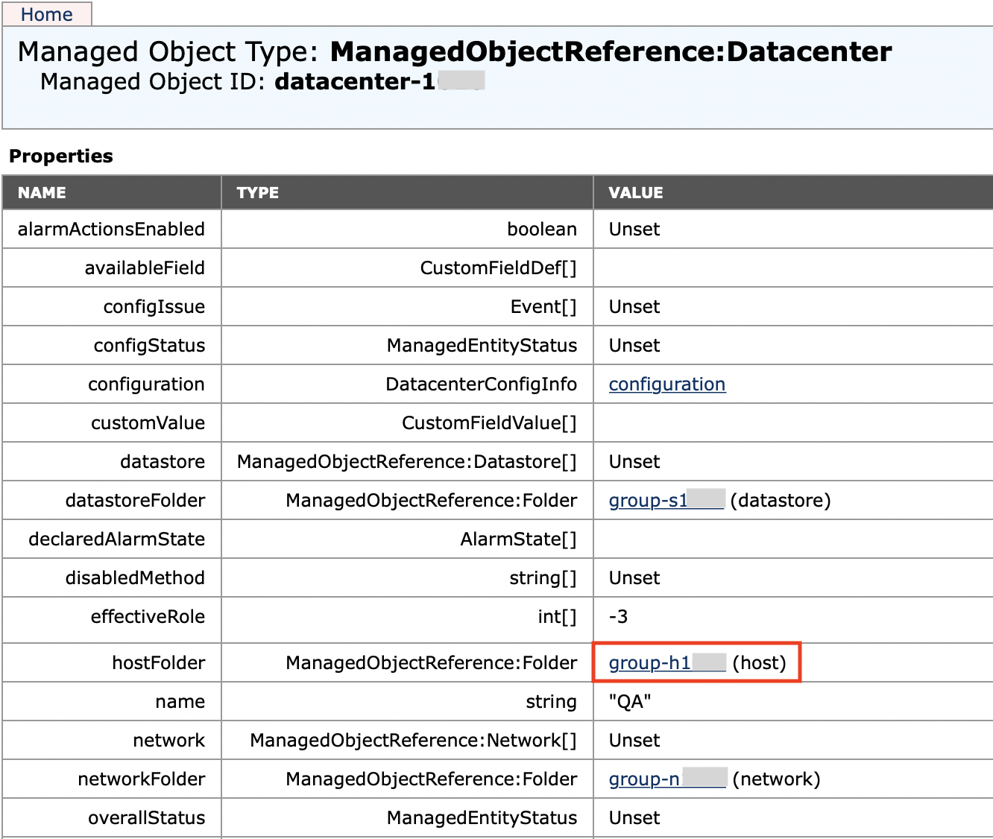
Task: Click the ManagedObjectReference:Datacenter title text
Action: pyautogui.click(x=611, y=51)
